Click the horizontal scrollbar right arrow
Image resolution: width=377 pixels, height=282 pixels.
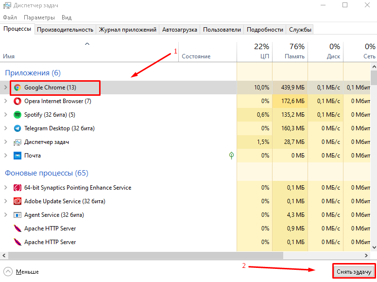pos(366,255)
